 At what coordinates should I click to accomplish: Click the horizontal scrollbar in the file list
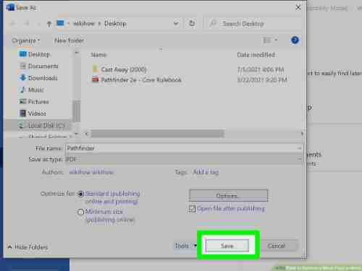[158, 134]
